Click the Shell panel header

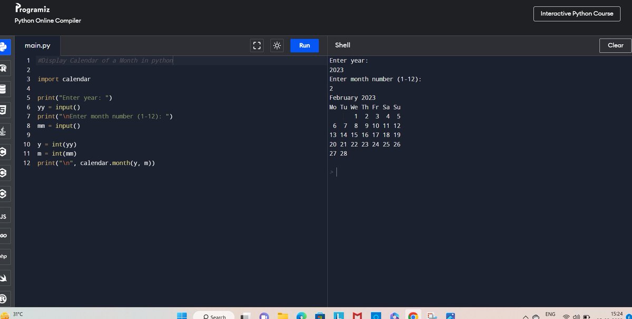[343, 45]
